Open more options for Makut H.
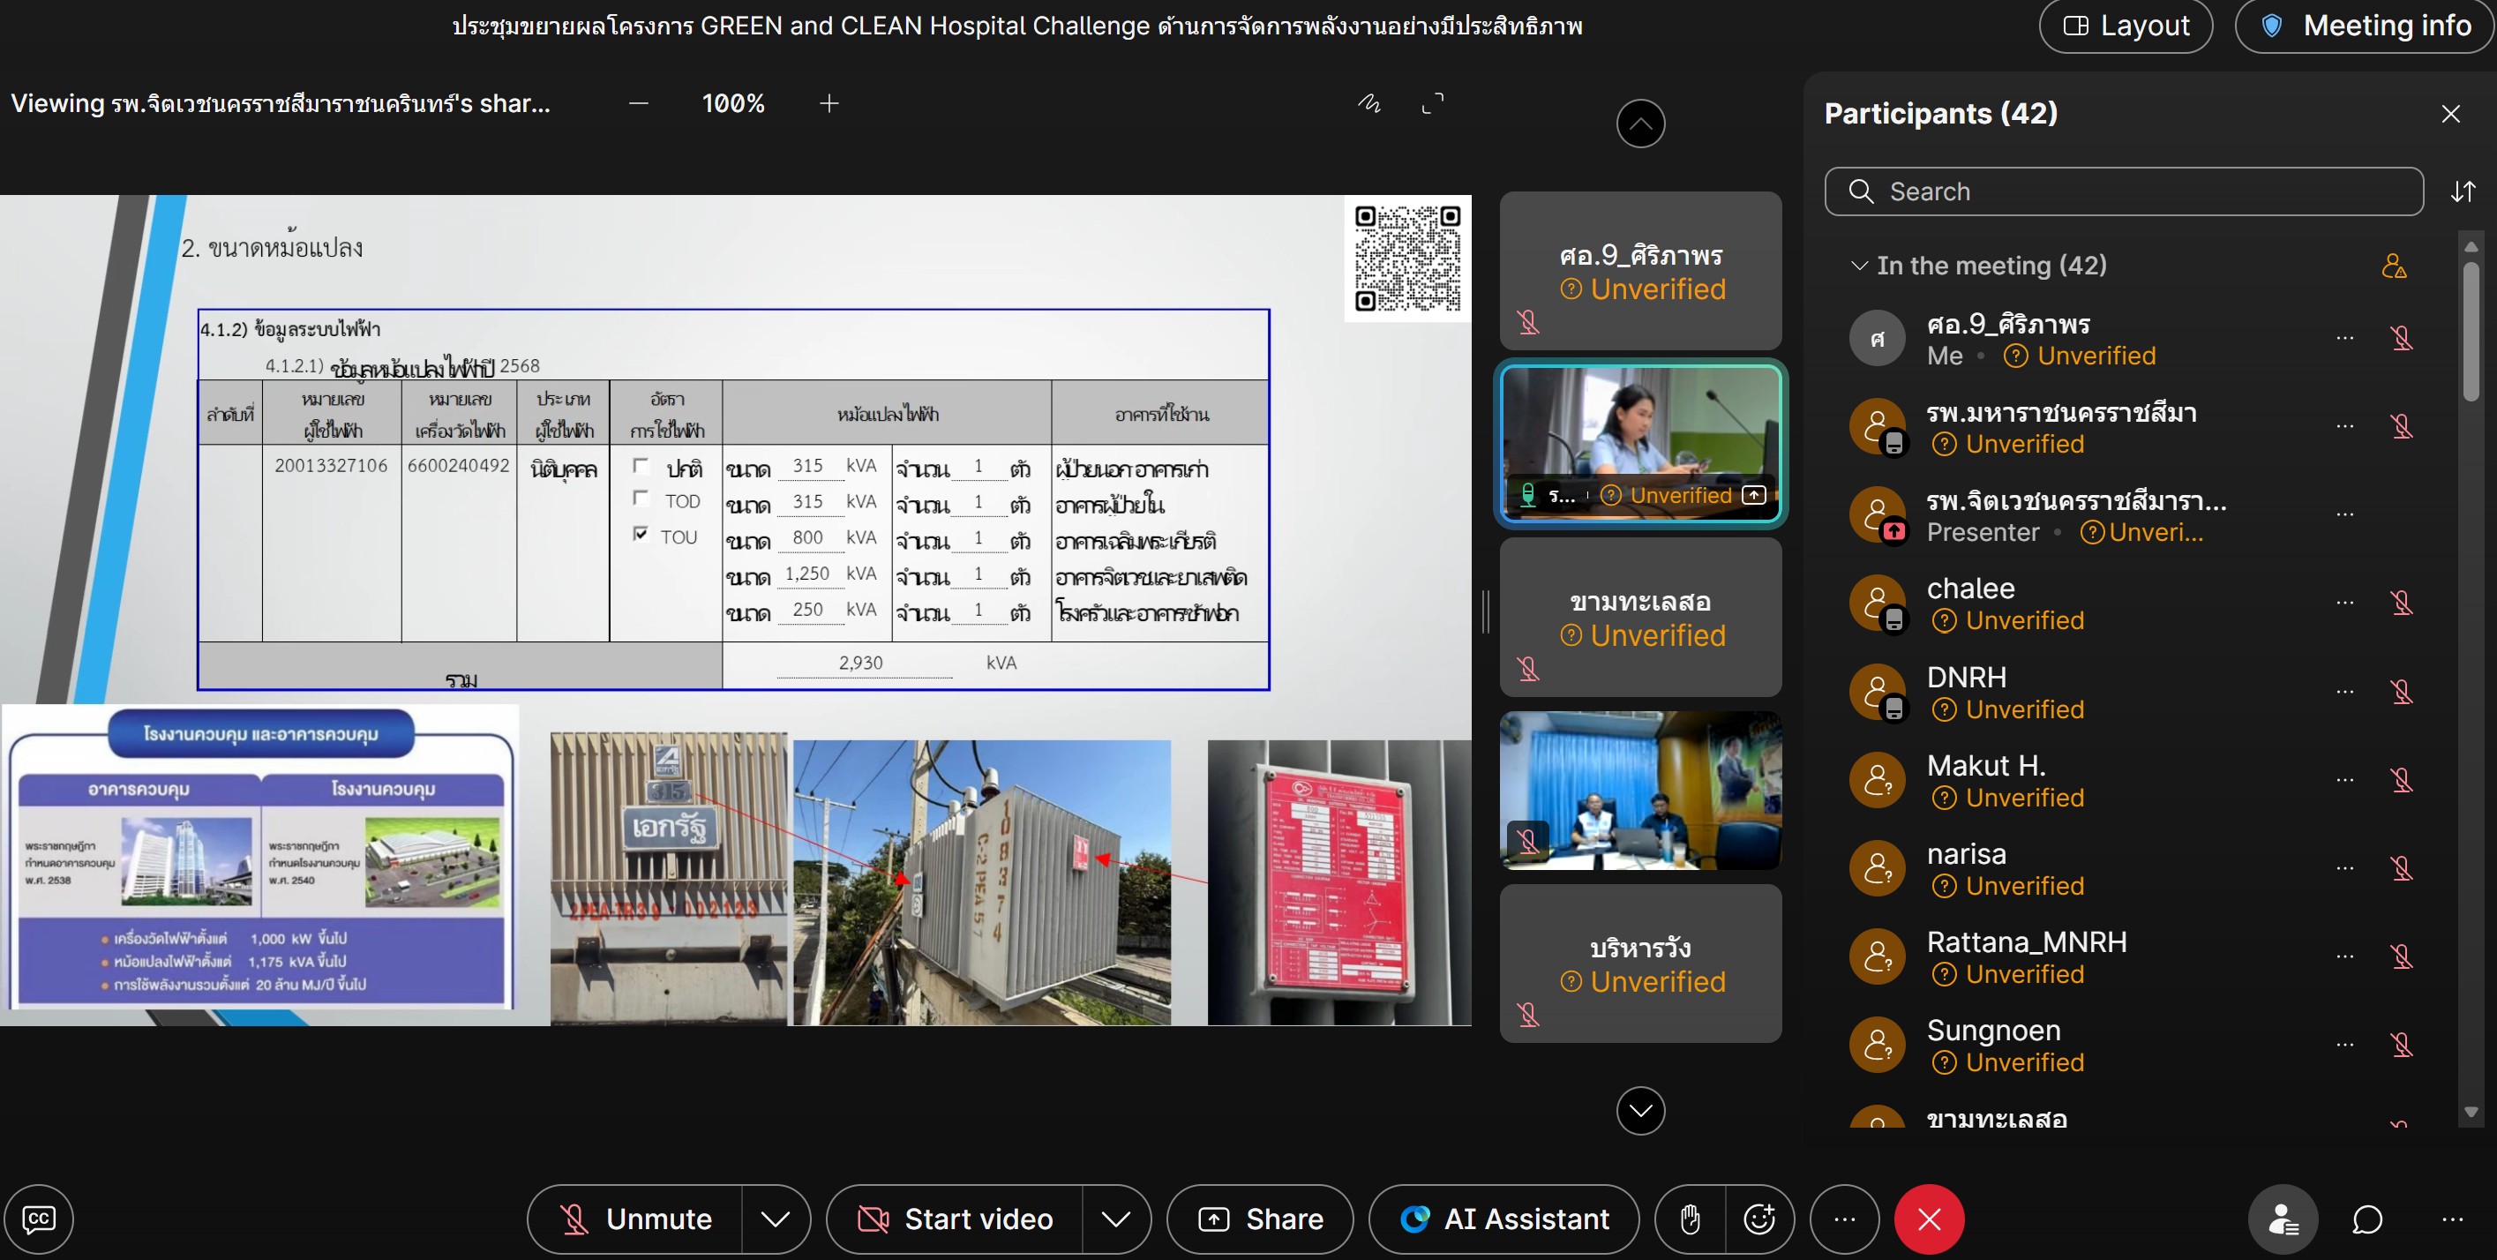Image resolution: width=2497 pixels, height=1260 pixels. (x=2343, y=780)
